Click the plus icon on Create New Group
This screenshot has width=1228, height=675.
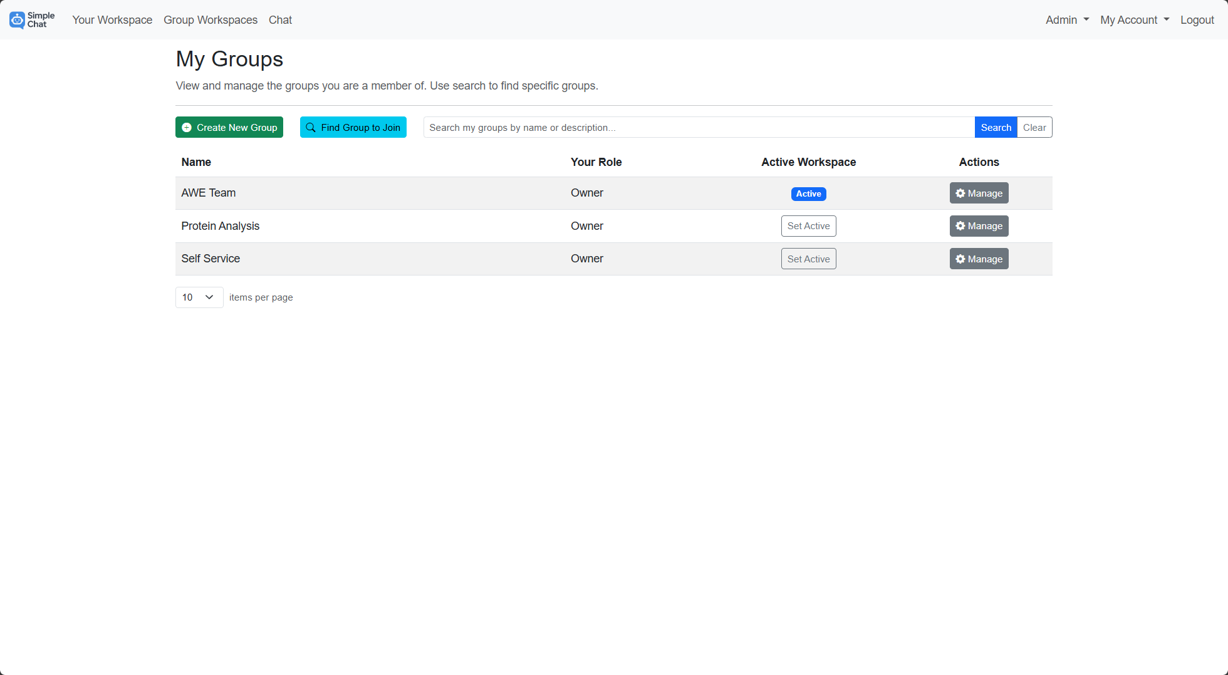187,128
